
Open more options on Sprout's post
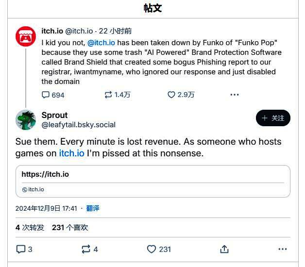pos(283,249)
